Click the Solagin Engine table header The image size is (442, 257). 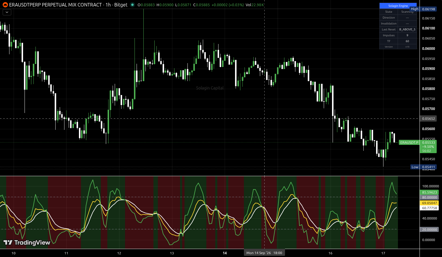(x=398, y=6)
